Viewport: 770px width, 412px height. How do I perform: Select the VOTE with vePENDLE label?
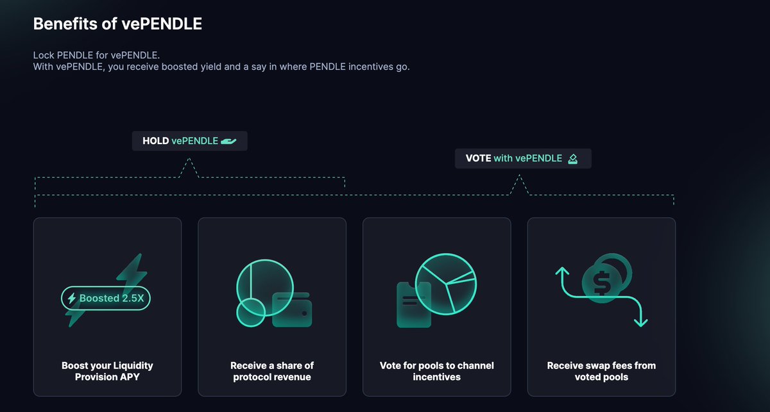pyautogui.click(x=523, y=159)
